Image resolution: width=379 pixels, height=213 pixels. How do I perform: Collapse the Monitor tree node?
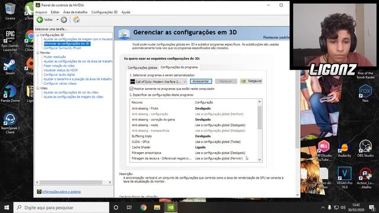point(38,53)
